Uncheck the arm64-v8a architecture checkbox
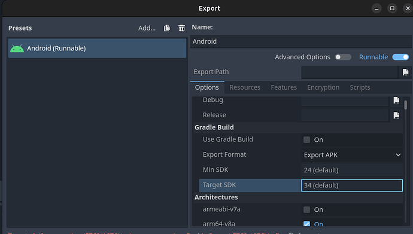Image resolution: width=413 pixels, height=234 pixels. click(x=306, y=224)
